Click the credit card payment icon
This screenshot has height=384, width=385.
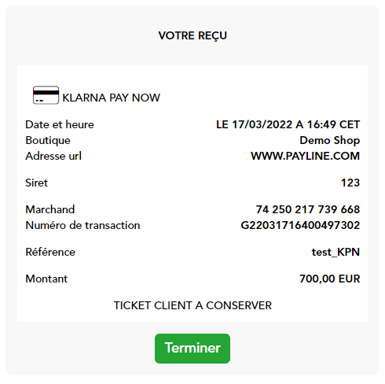[46, 95]
